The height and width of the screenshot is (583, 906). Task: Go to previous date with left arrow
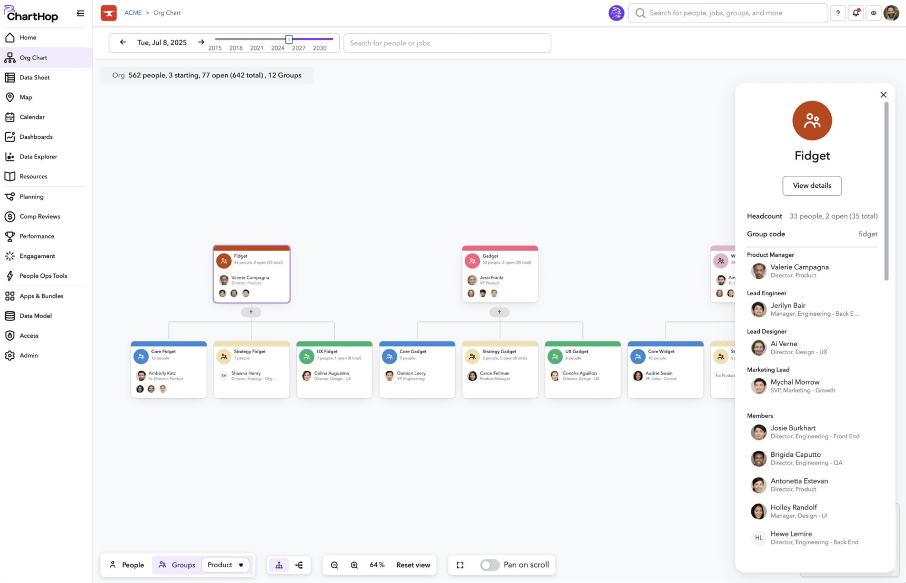(123, 42)
